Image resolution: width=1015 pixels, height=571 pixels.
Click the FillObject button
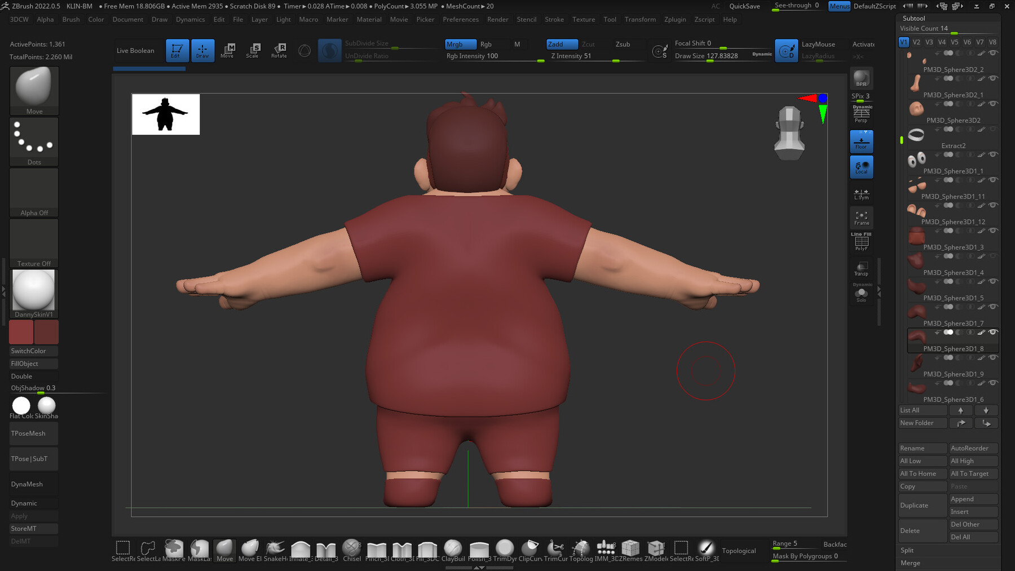tap(34, 364)
